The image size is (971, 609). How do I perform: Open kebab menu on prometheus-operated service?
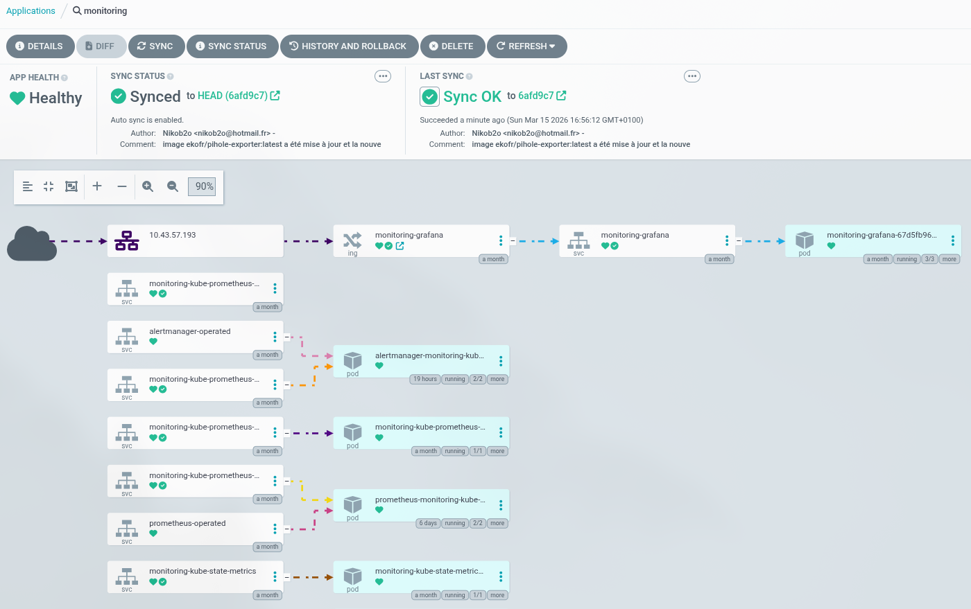pos(275,529)
